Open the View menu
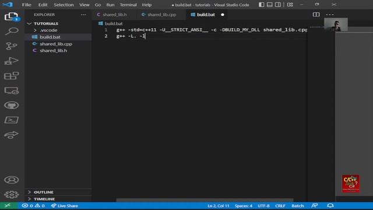373x210 pixels. click(x=84, y=5)
